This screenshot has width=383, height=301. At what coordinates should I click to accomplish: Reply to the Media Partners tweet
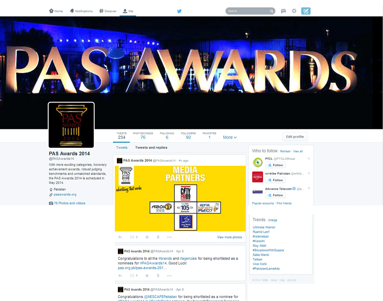pos(120,237)
